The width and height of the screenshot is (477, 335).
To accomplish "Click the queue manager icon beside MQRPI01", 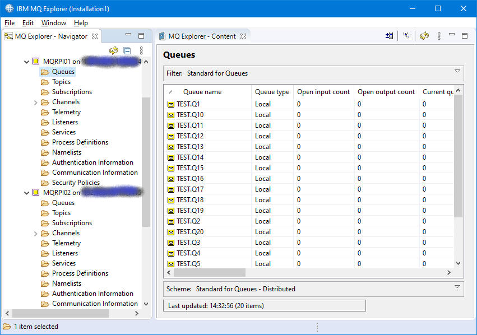I will click(x=35, y=61).
